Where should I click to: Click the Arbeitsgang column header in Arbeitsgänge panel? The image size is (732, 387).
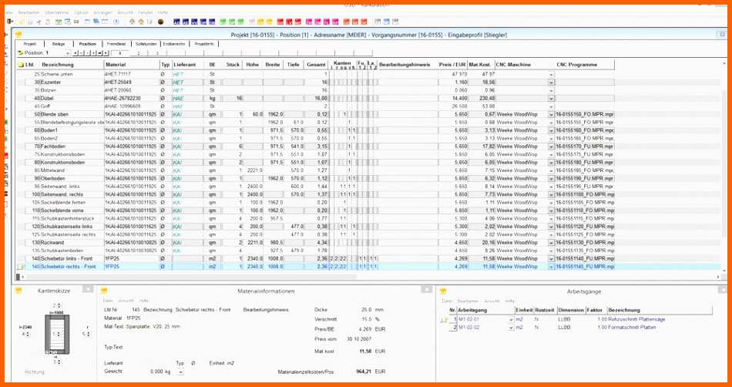(x=472, y=310)
